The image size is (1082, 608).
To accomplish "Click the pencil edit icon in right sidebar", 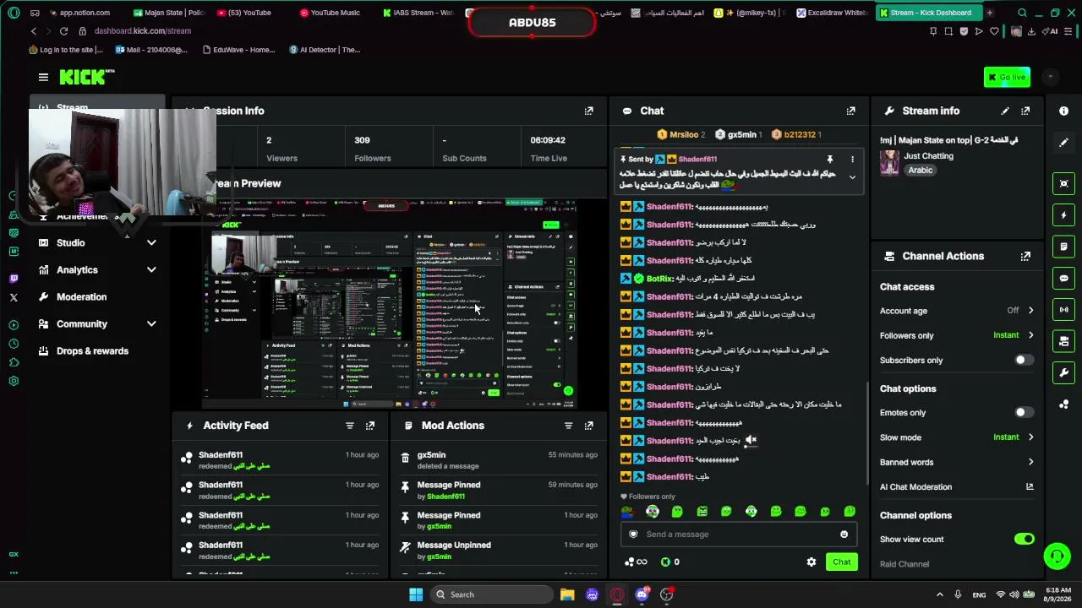I will click(x=1063, y=142).
